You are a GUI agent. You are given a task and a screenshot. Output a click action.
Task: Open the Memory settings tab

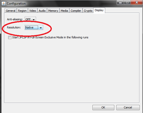[x=53, y=11]
